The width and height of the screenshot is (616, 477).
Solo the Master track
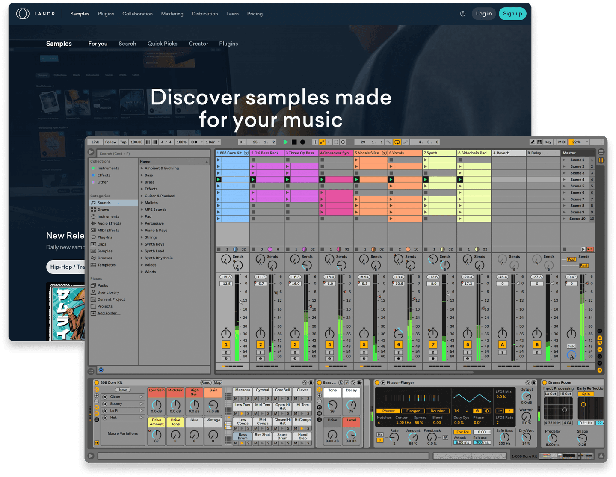click(x=572, y=346)
